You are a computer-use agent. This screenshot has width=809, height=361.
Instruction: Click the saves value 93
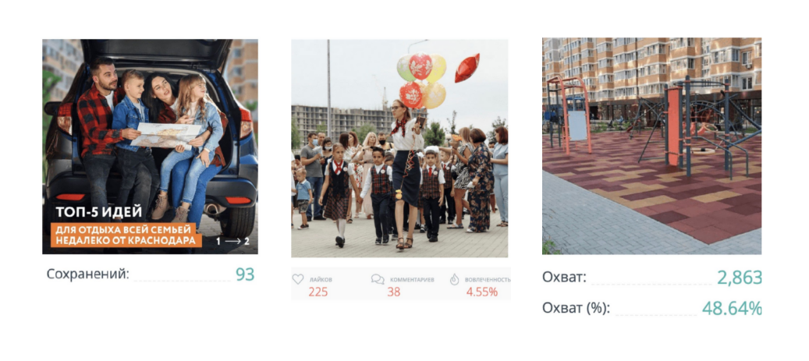coord(245,274)
